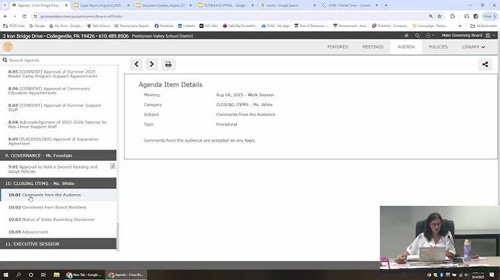Open the browser extensions puzzle icon

(453, 16)
